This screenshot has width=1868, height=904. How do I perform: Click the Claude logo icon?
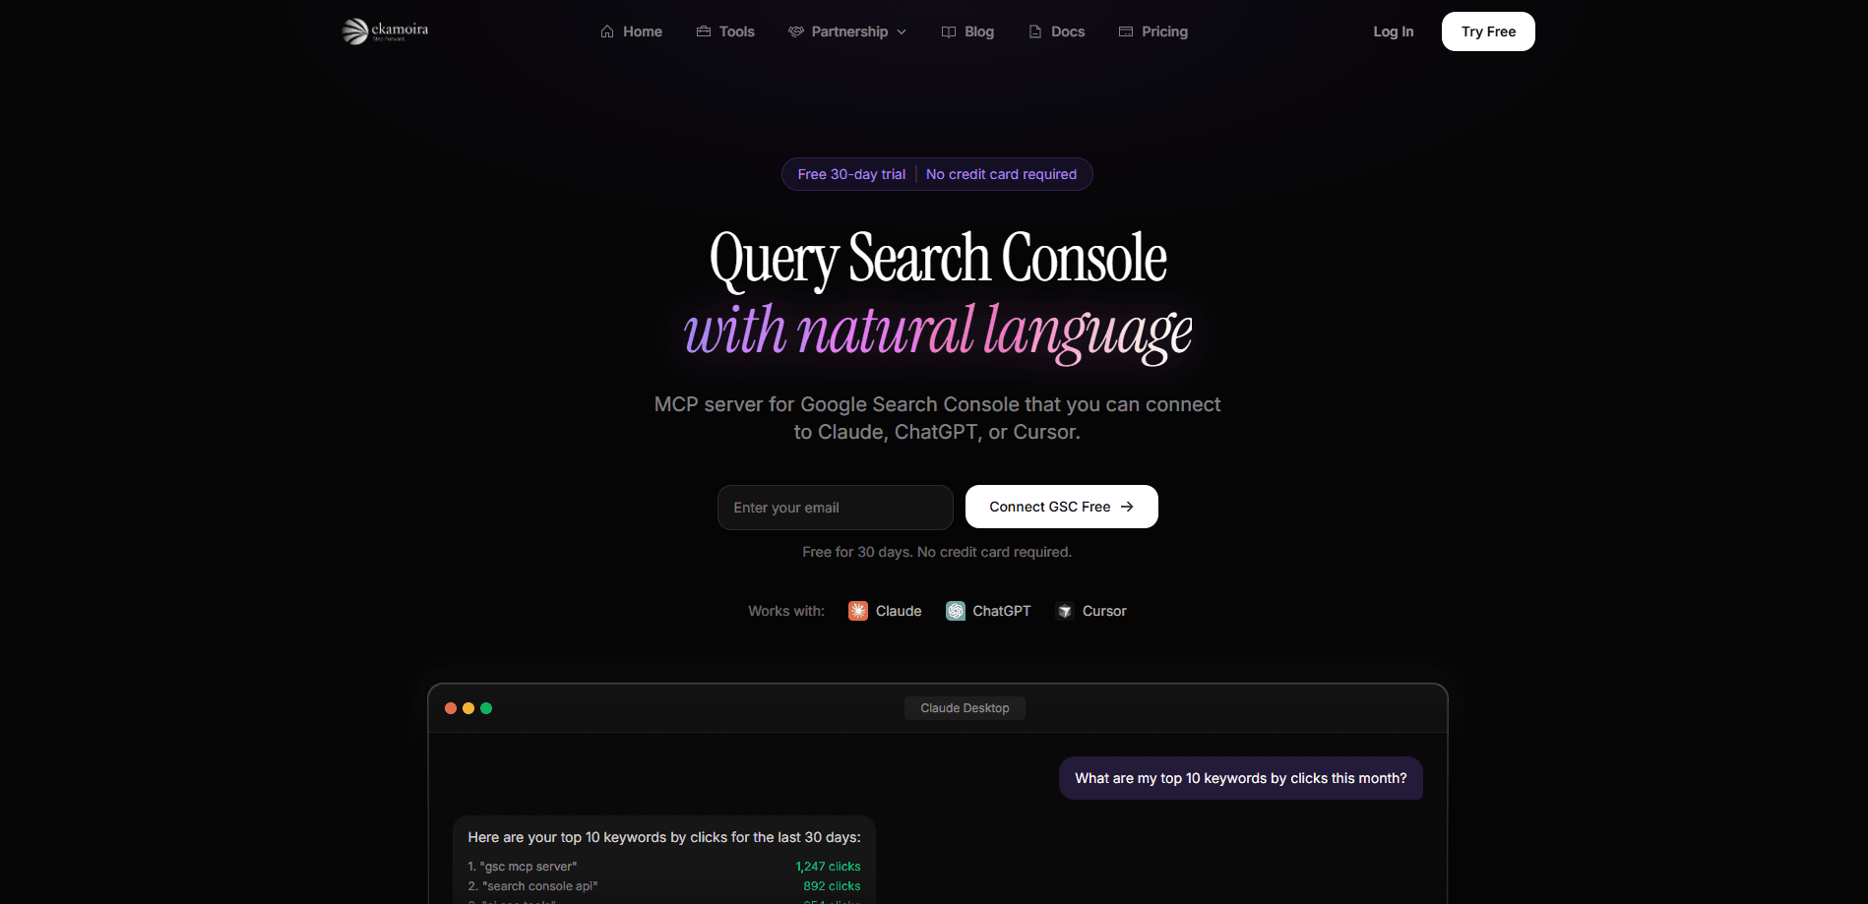(858, 611)
